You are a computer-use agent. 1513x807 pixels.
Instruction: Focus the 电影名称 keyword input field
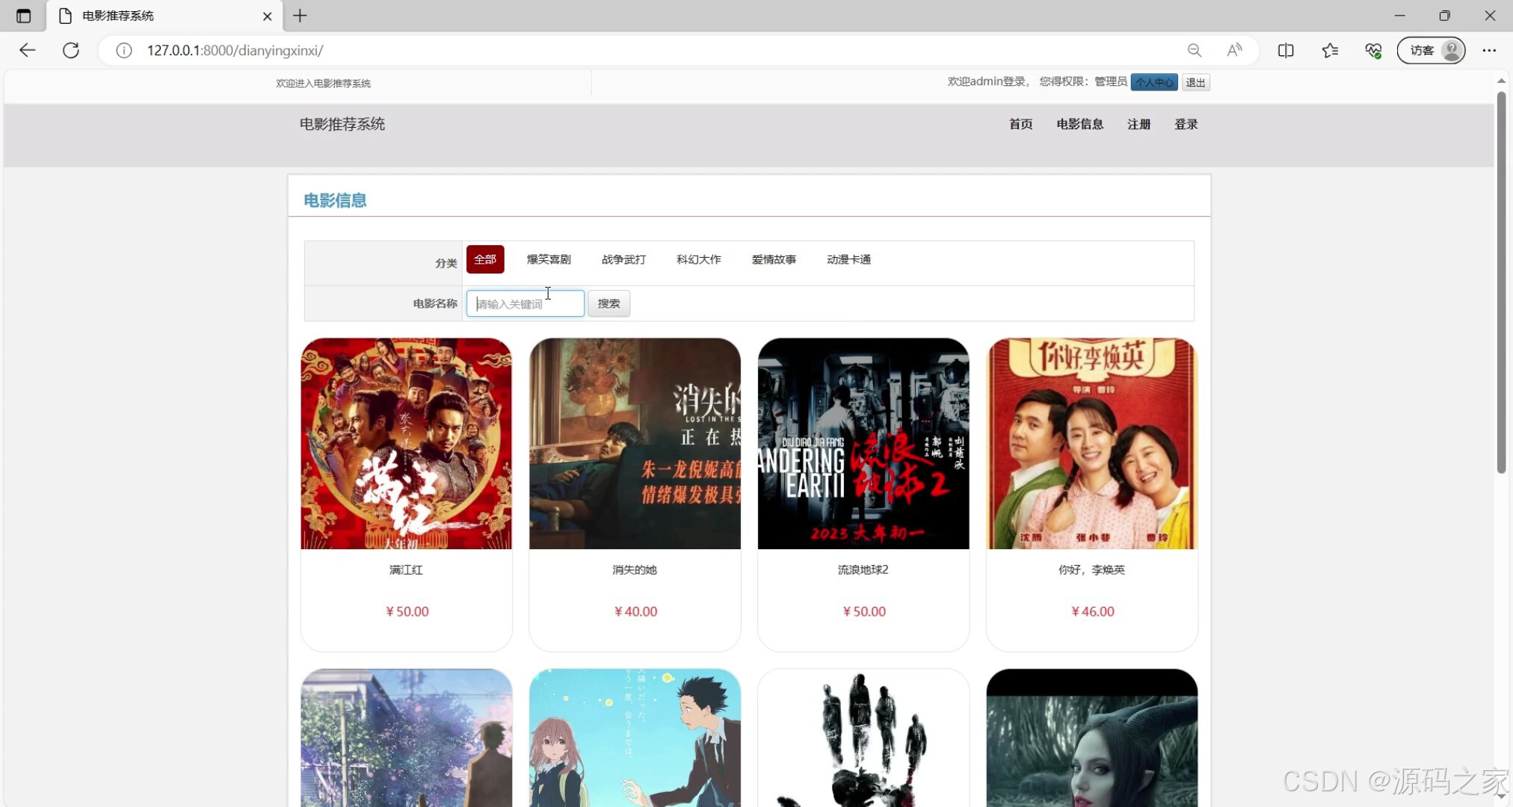(526, 303)
